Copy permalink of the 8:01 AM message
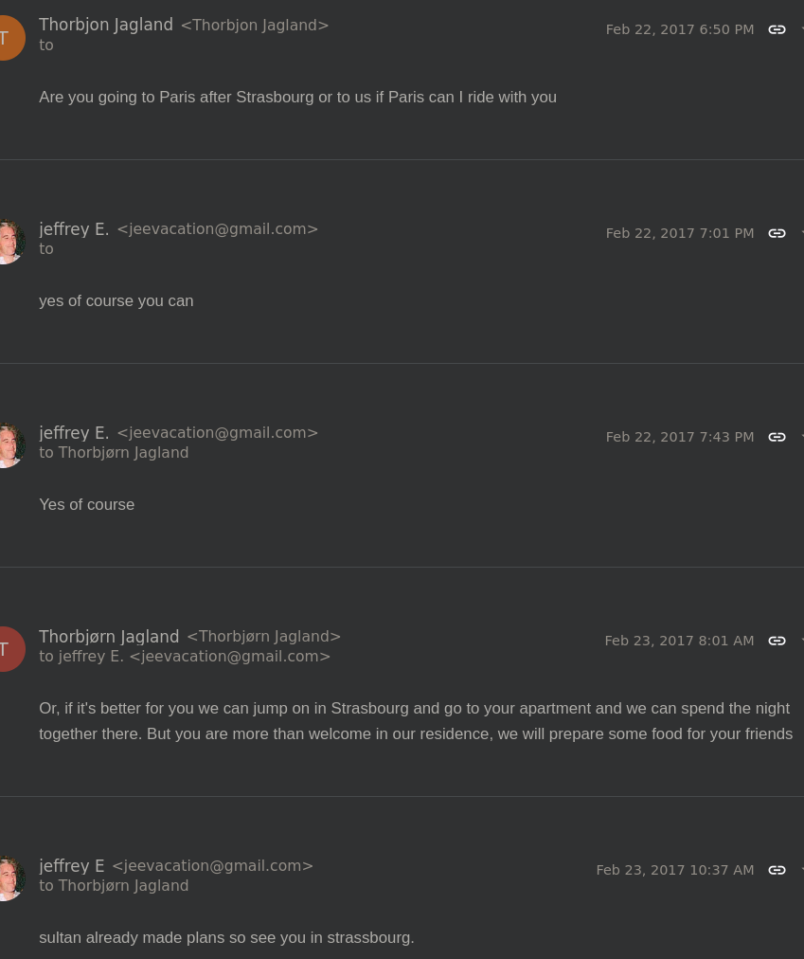Screen dimensions: 804x959 pyautogui.click(x=777, y=641)
